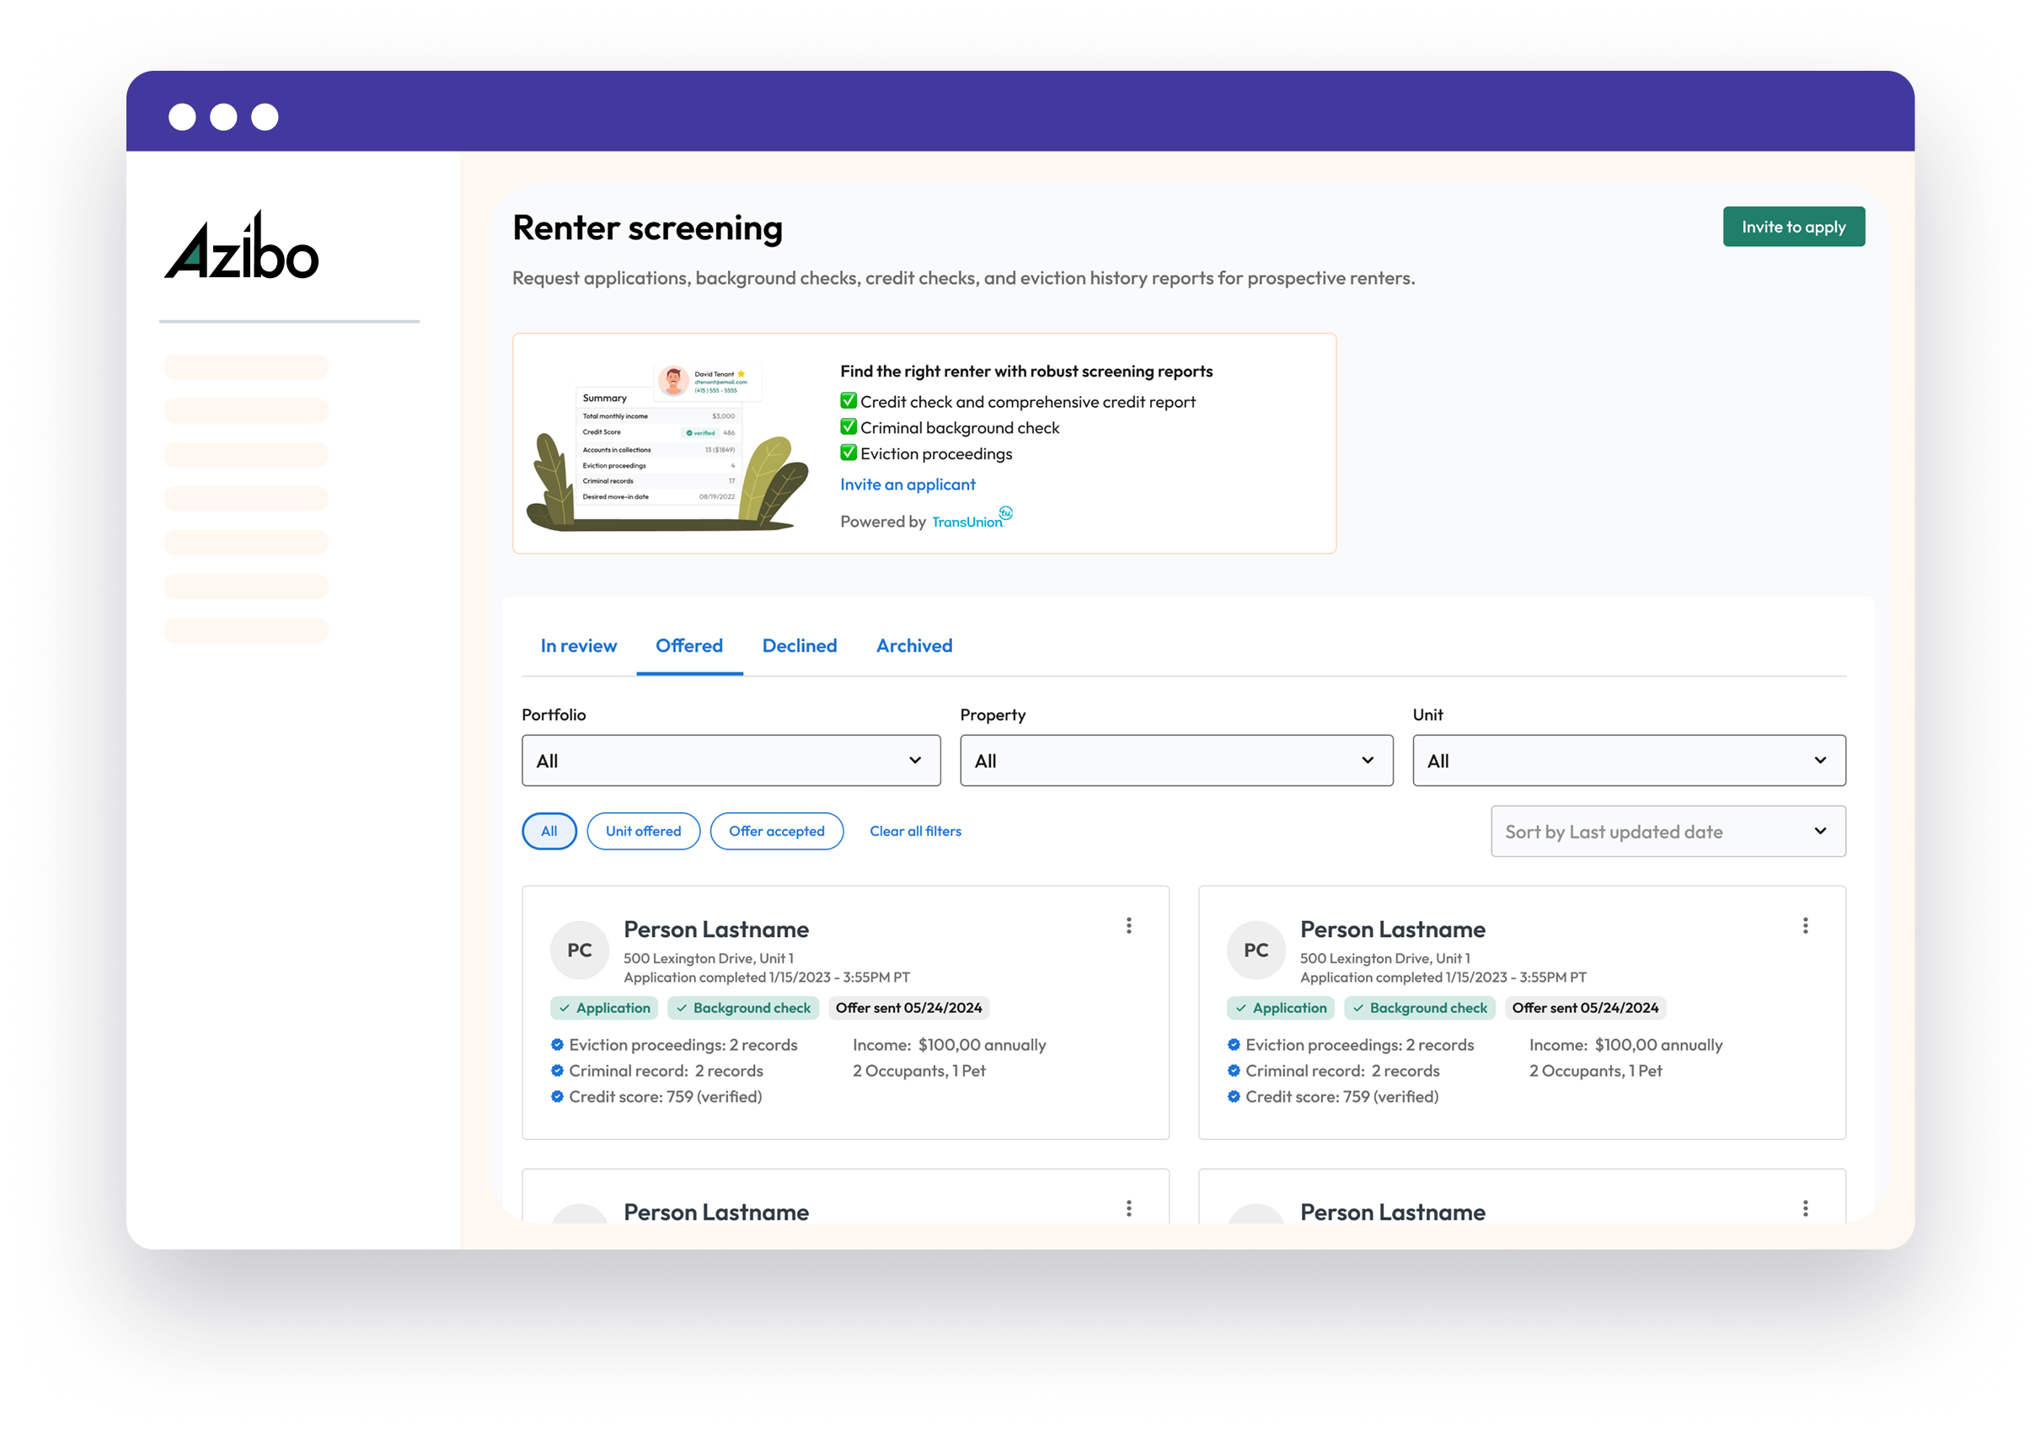Toggle the Unit offered filter chip
Screen dimensions: 2040x1430
(643, 831)
